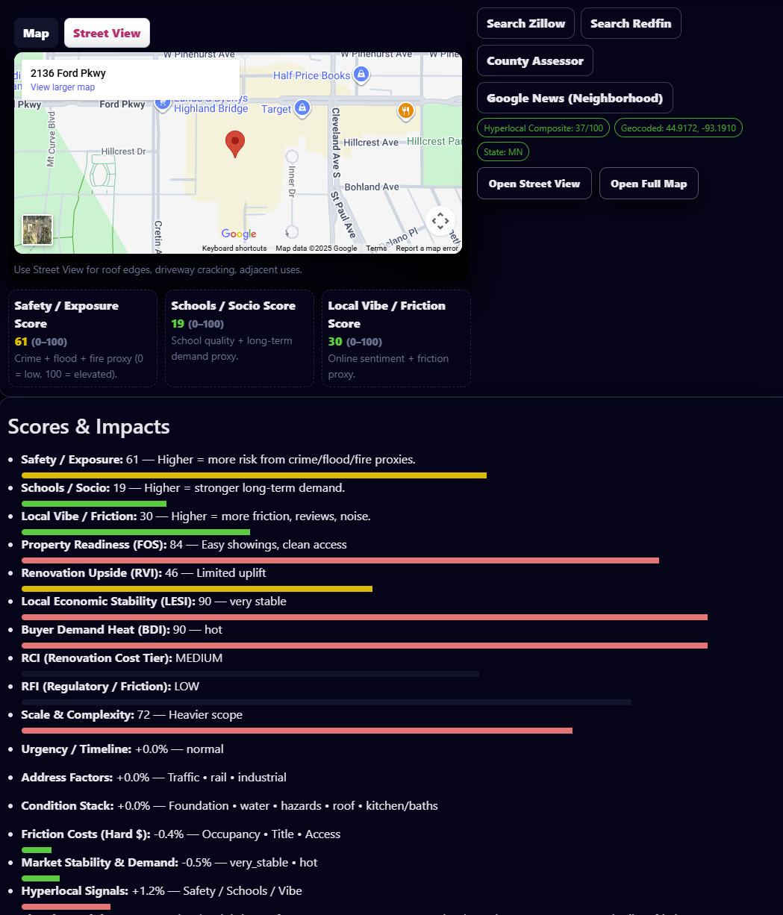This screenshot has height=915, width=783.
Task: Click the Half Price Books map pin
Action: tap(360, 75)
